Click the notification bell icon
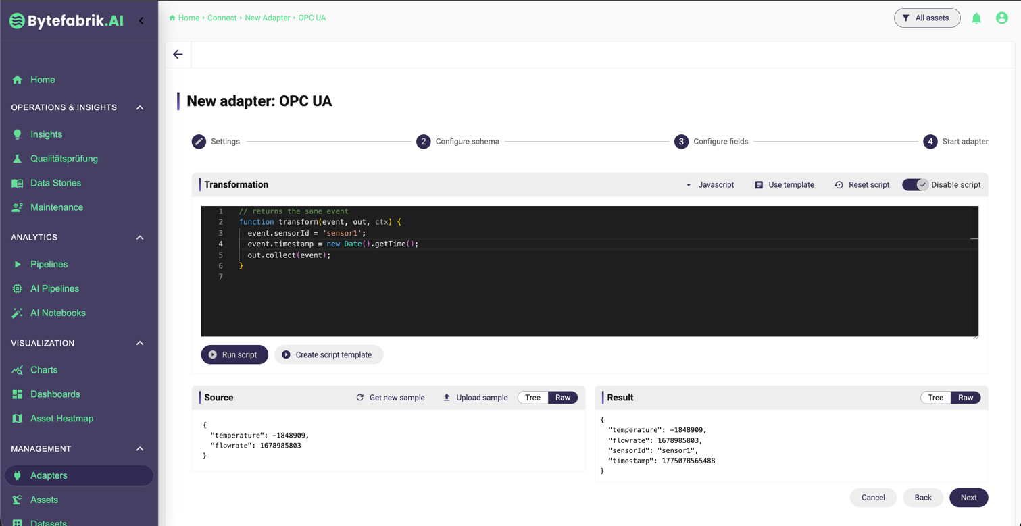 coord(976,18)
